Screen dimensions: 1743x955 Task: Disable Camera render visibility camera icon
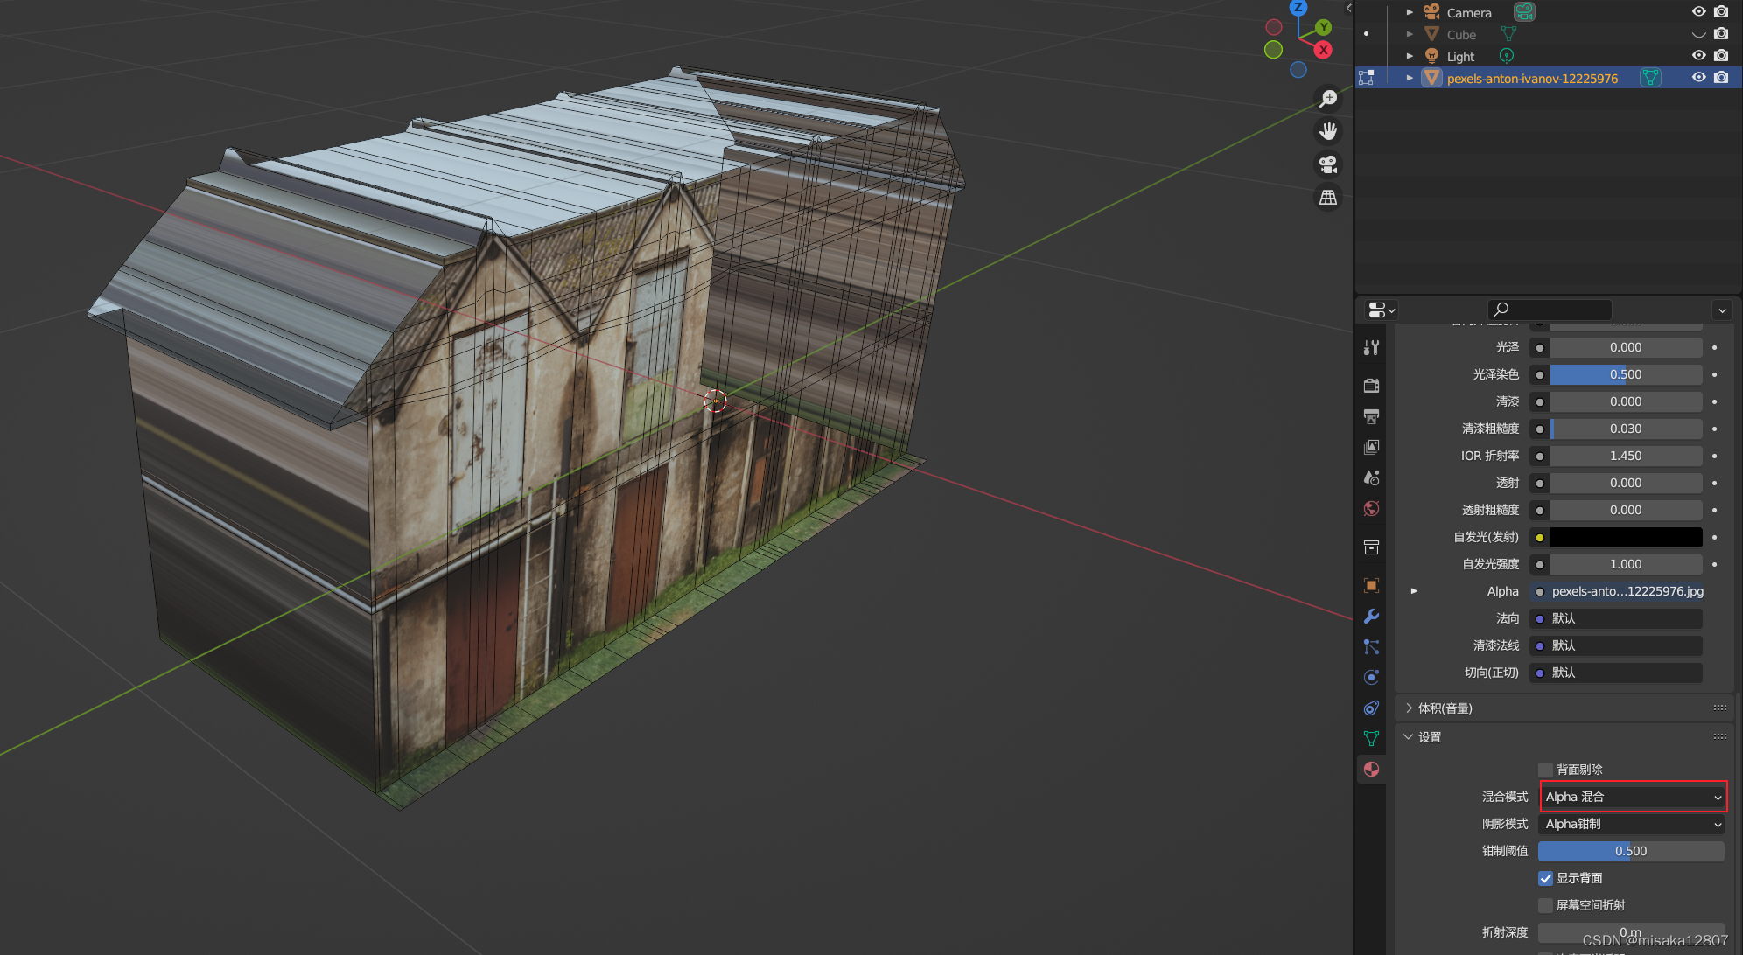coord(1721,12)
